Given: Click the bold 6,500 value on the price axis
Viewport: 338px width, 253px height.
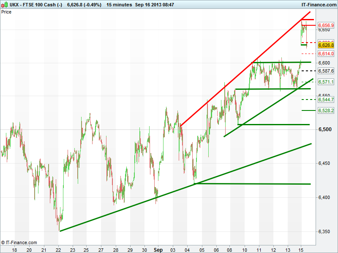Looking at the screenshot, I should [x=325, y=129].
